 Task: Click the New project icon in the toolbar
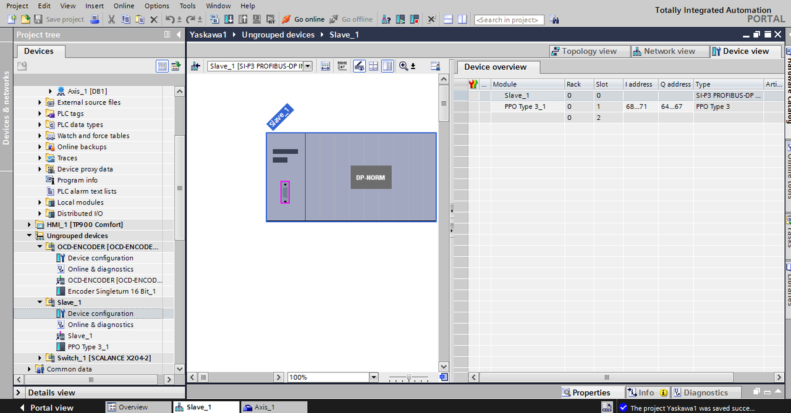[x=12, y=19]
